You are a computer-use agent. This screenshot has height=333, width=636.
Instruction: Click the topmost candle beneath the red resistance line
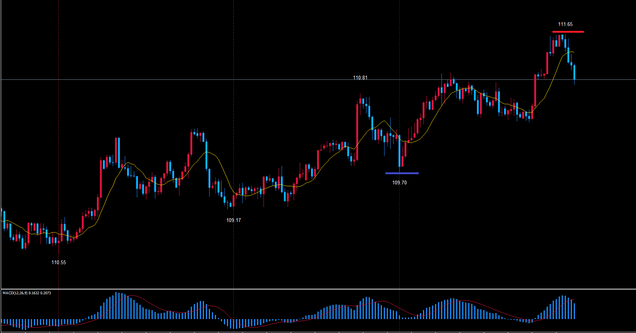pyautogui.click(x=562, y=37)
